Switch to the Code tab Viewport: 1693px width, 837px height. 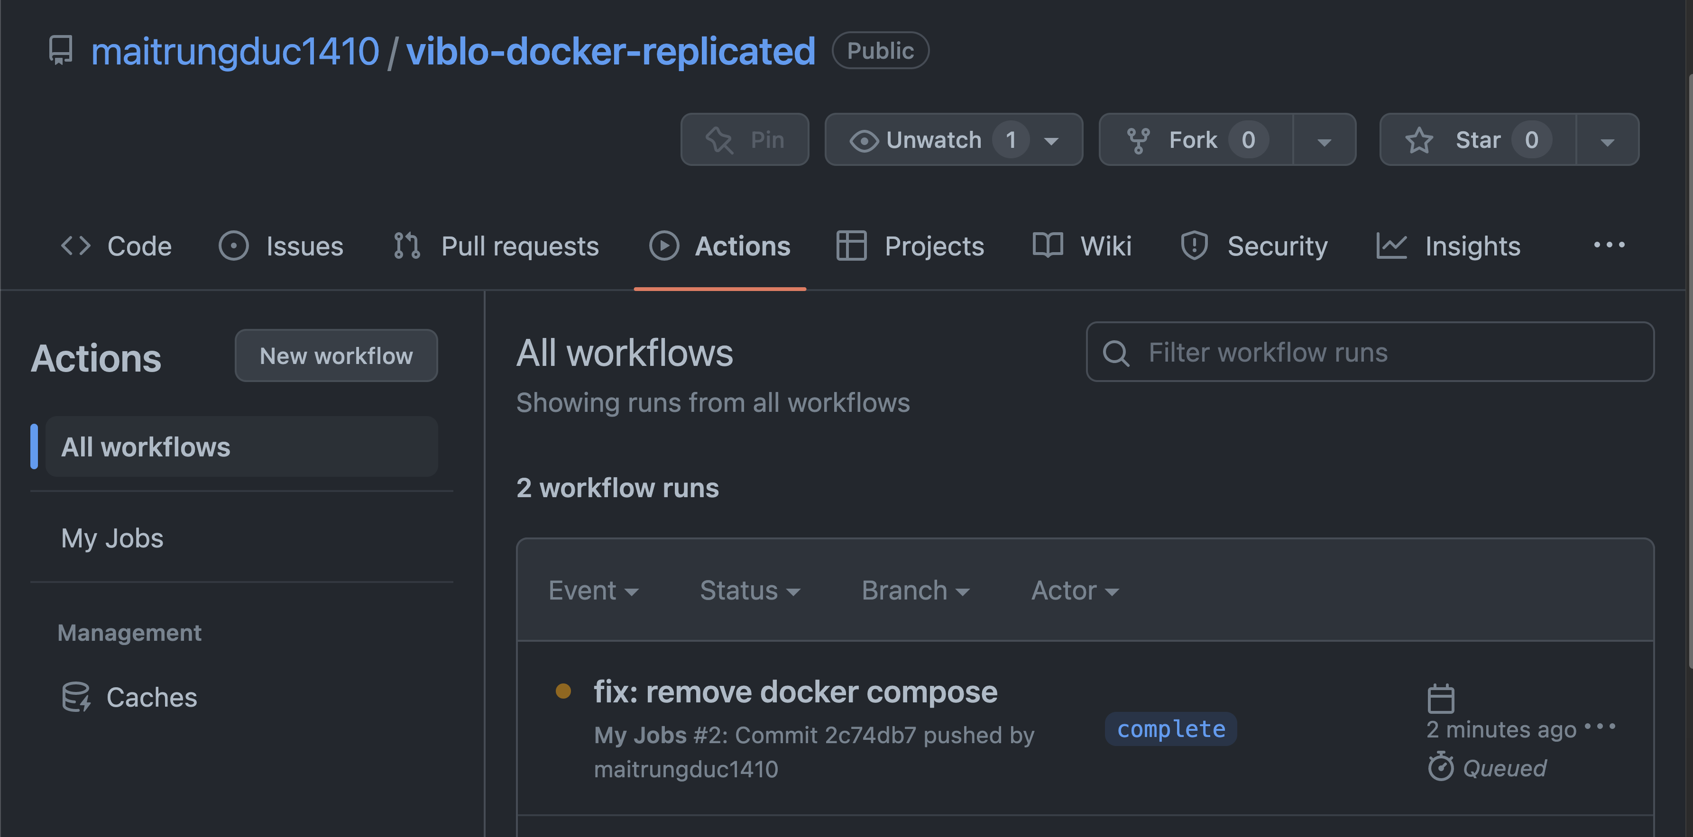116,246
